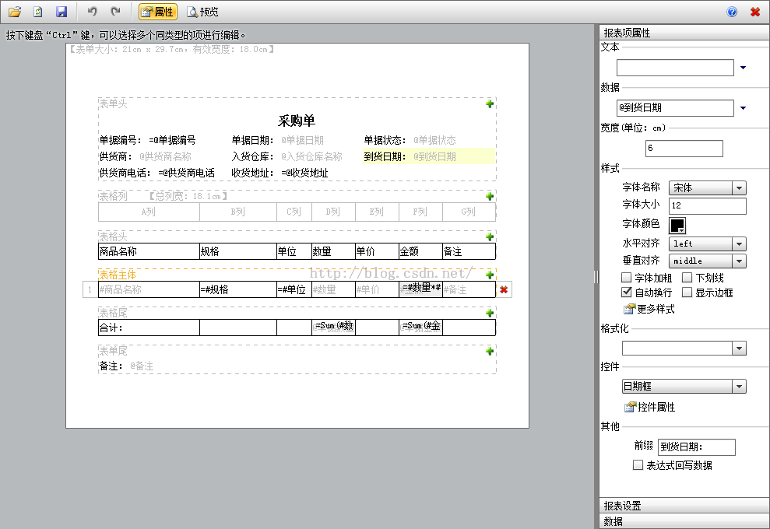Screen dimensions: 770x529
Task: Select the 商品名称 table header cell
Action: [x=149, y=251]
